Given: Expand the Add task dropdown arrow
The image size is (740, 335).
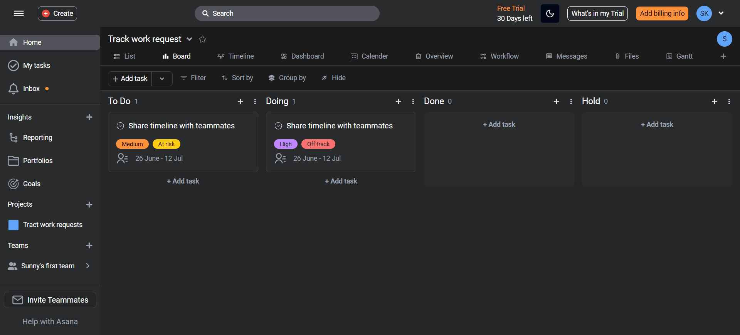Looking at the screenshot, I should pos(162,79).
